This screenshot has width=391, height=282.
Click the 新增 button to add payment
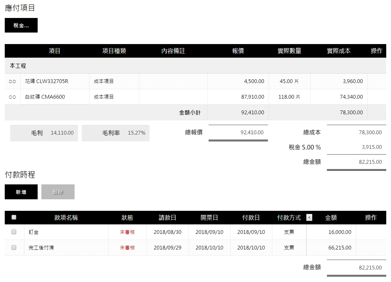[21, 192]
